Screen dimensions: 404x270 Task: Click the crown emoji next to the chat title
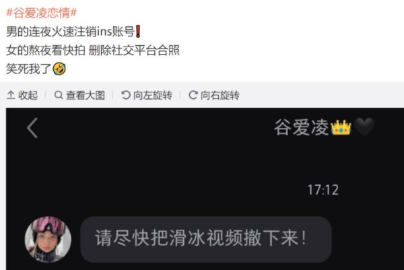pos(341,127)
